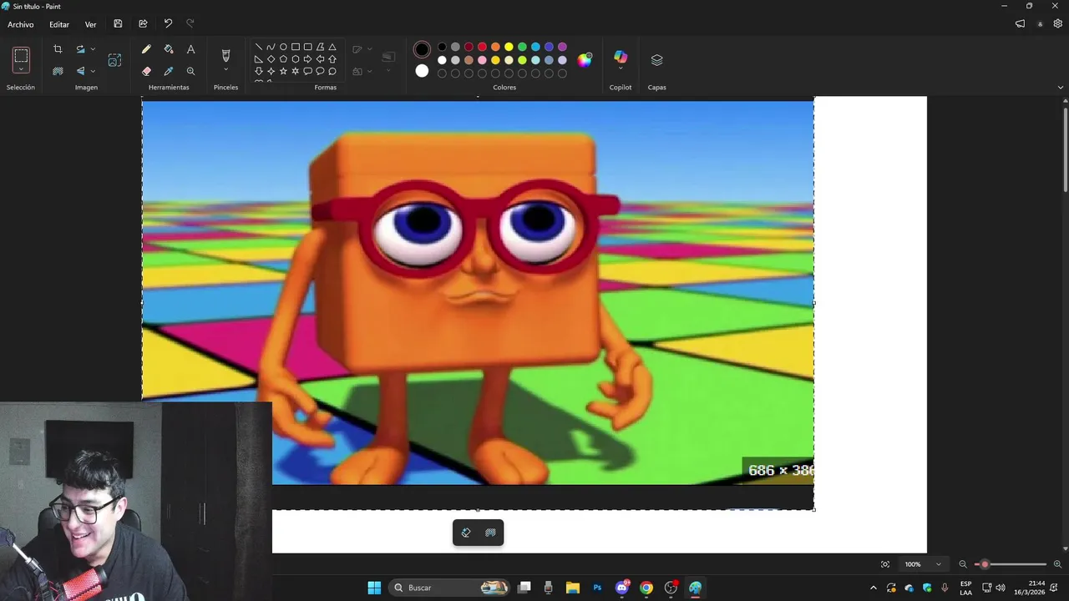1069x601 pixels.
Task: Open the Paint settings gear
Action: point(1057,23)
